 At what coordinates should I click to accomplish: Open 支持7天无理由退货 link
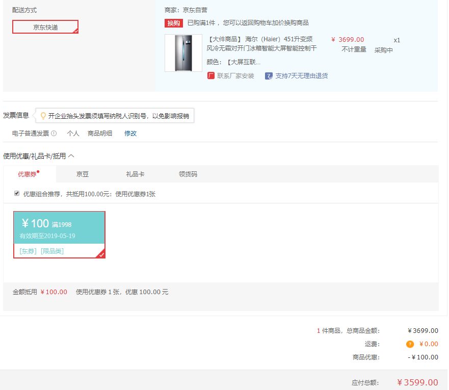[302, 76]
